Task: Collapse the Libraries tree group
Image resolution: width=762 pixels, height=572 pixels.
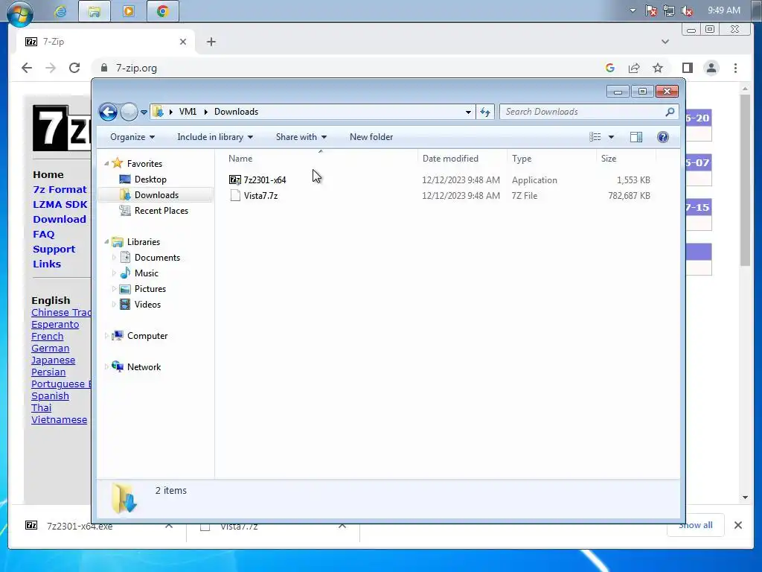Action: pos(106,242)
